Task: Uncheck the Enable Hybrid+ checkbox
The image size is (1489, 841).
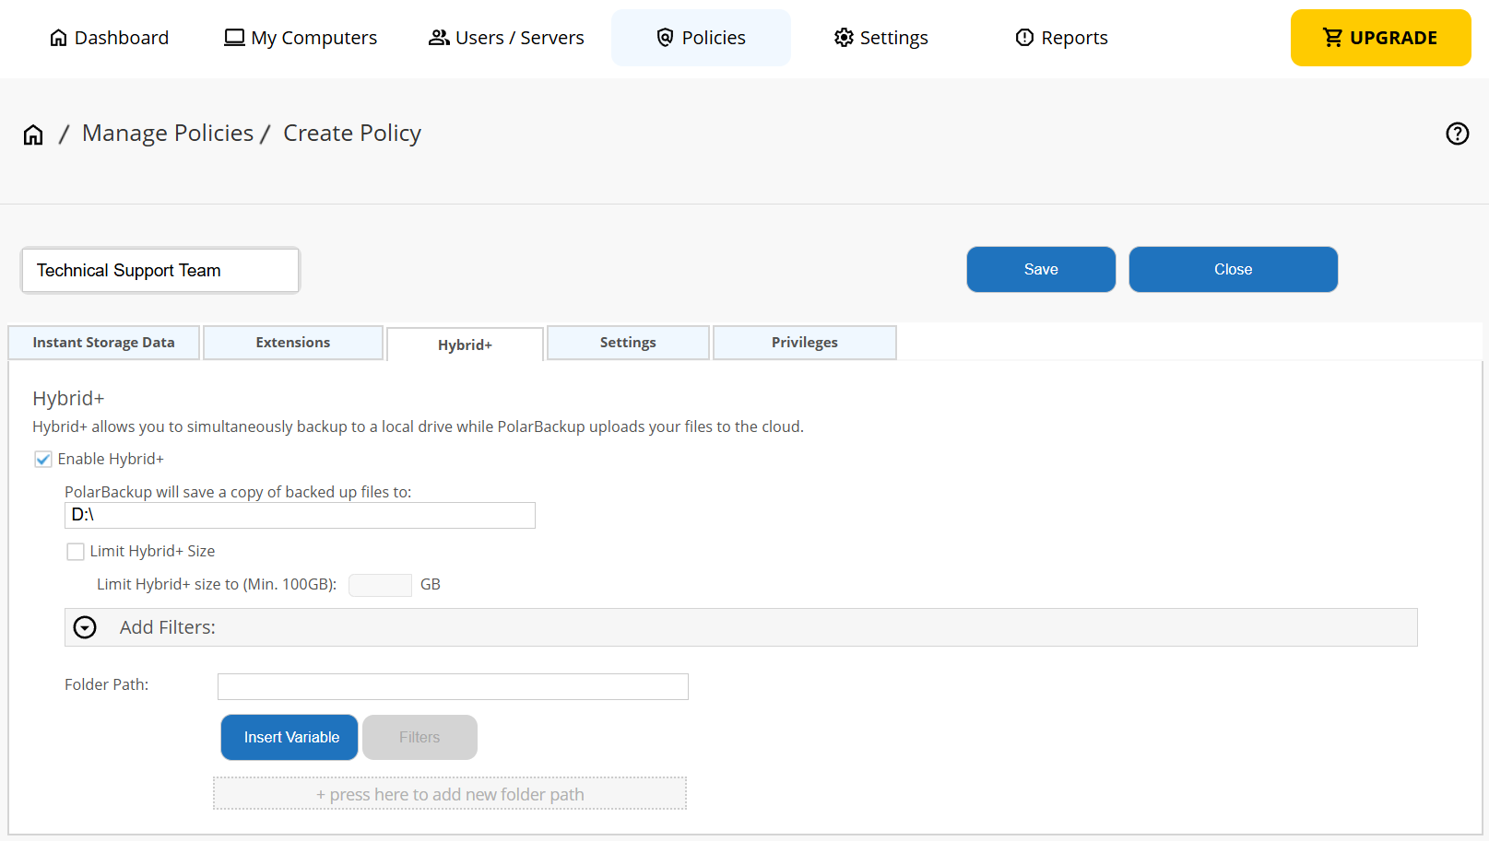Action: (43, 459)
